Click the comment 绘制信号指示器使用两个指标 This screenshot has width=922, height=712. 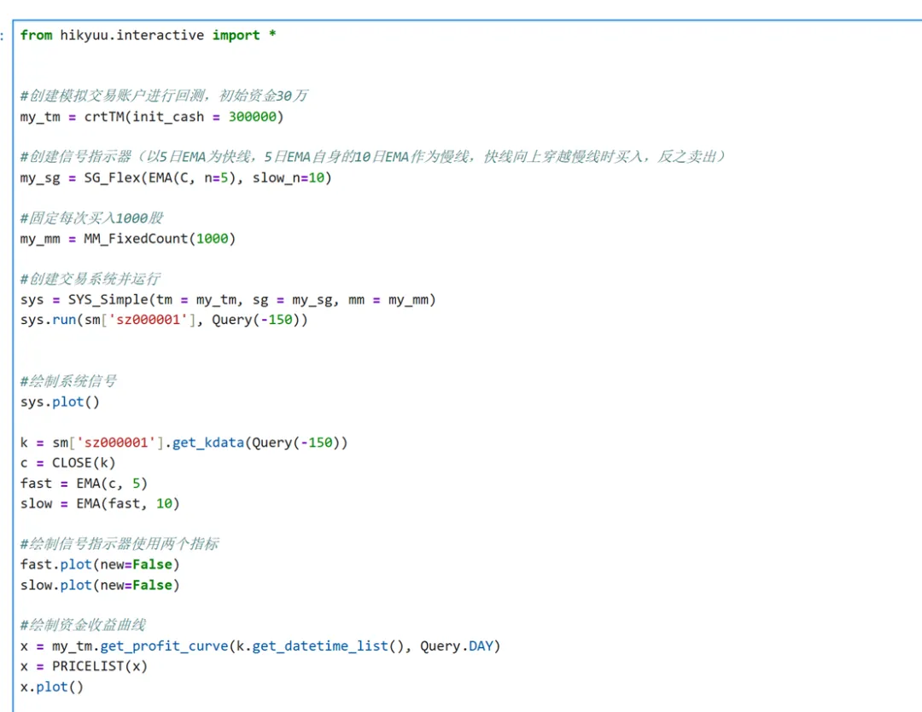click(120, 544)
